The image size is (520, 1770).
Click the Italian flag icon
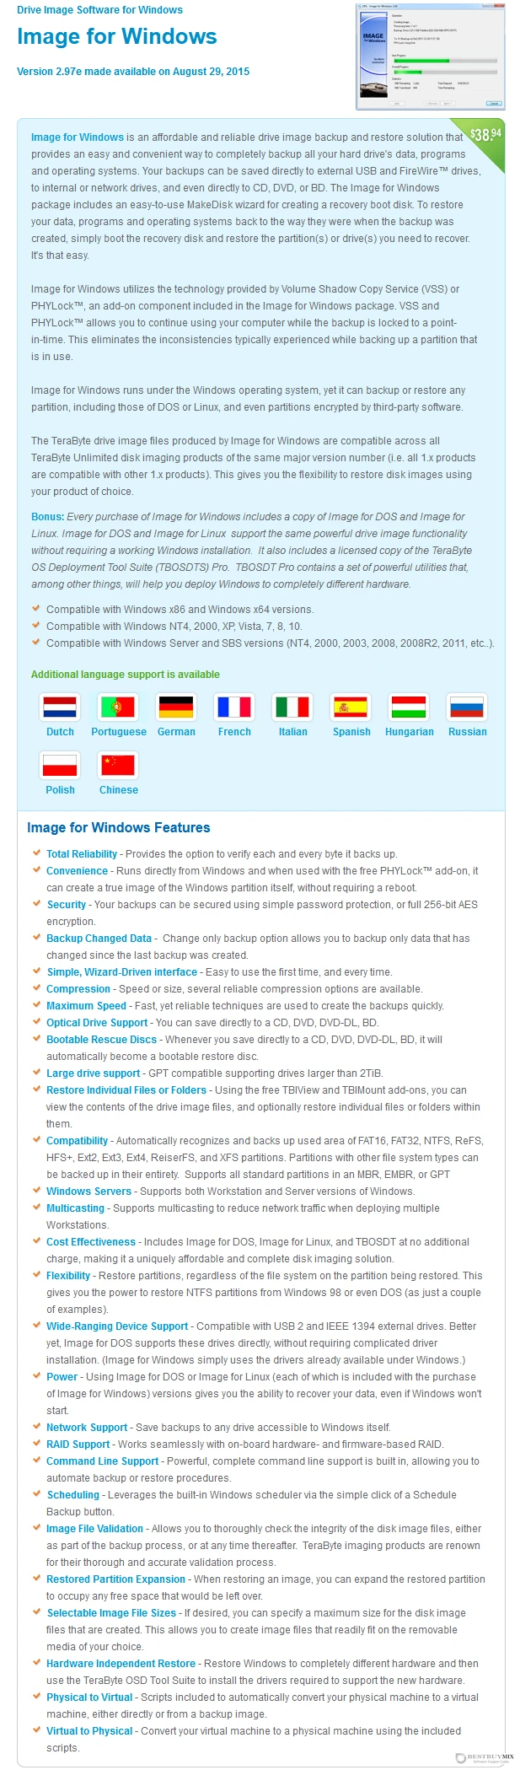coord(292,707)
